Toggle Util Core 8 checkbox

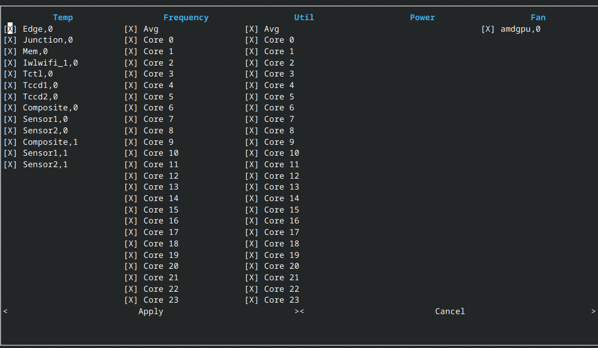coord(251,131)
